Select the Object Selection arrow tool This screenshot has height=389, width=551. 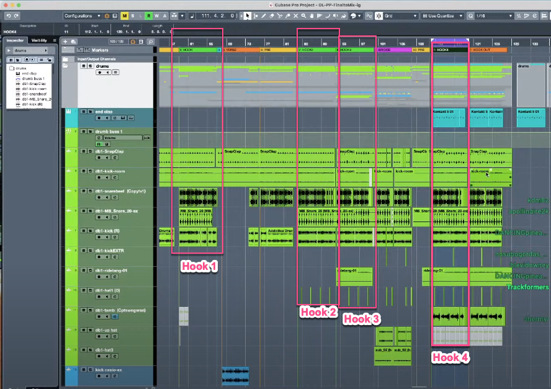(248, 16)
